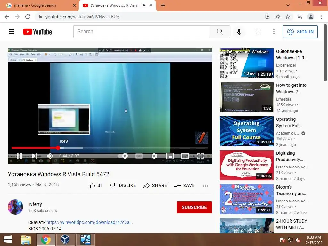The height and width of the screenshot is (246, 328).
Task: Open Bloom's Taxonomy video thumbnail
Action: [x=246, y=199]
